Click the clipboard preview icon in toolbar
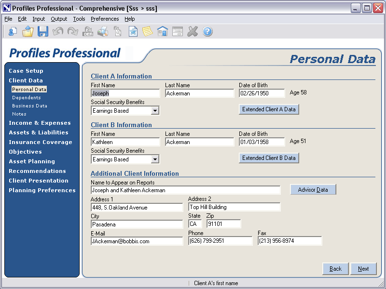Screen dimensions: 386x289 point(118,31)
